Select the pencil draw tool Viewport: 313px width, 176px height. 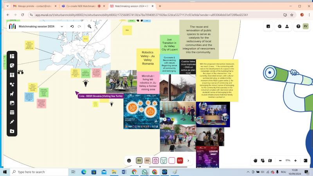[12, 122]
